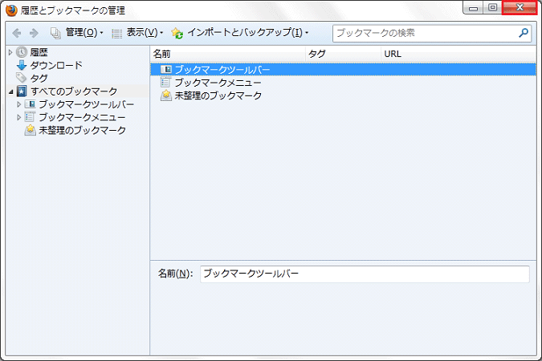Viewport: 542px width, 361px height.
Task: Click the magnifier icon in search box
Action: coord(524,33)
